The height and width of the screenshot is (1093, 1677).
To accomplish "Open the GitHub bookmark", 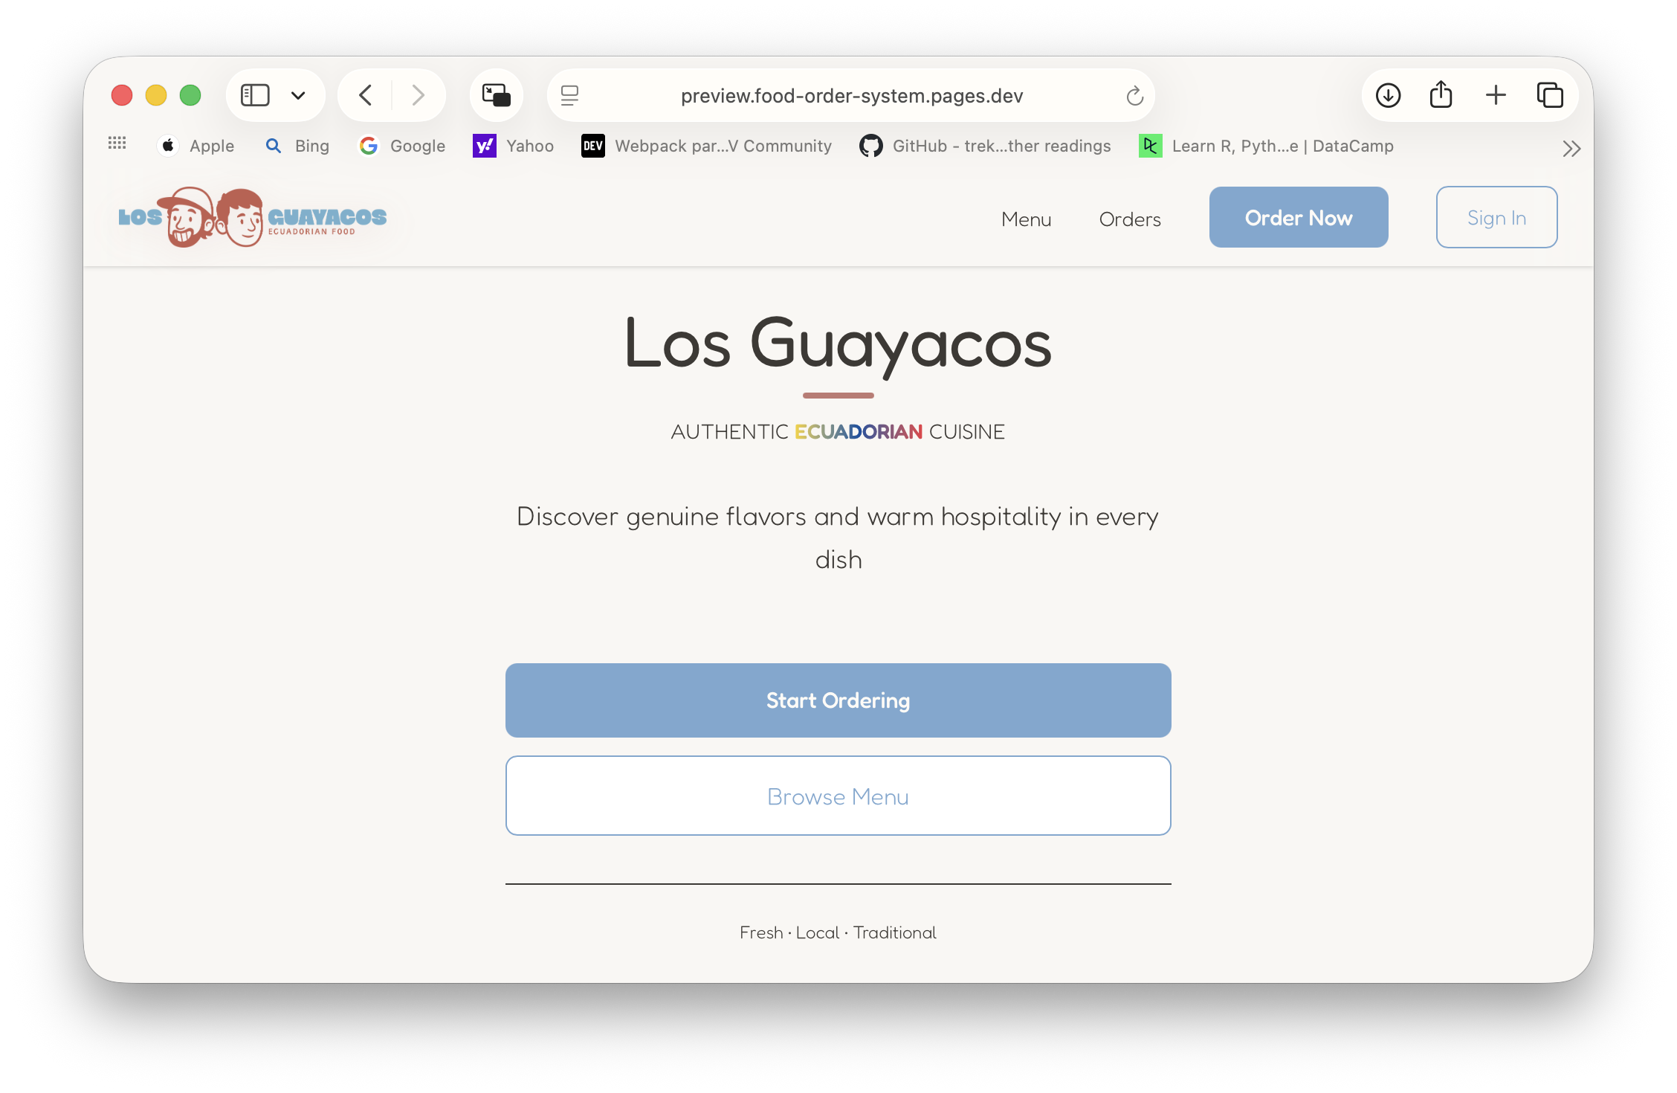I will pos(983,146).
